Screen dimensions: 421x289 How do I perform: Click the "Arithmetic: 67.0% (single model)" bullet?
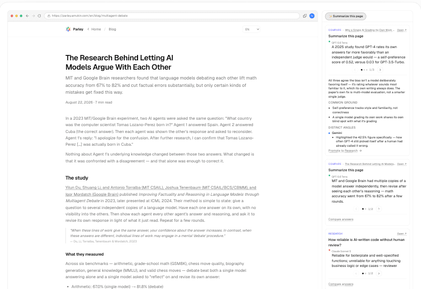pyautogui.click(x=117, y=287)
